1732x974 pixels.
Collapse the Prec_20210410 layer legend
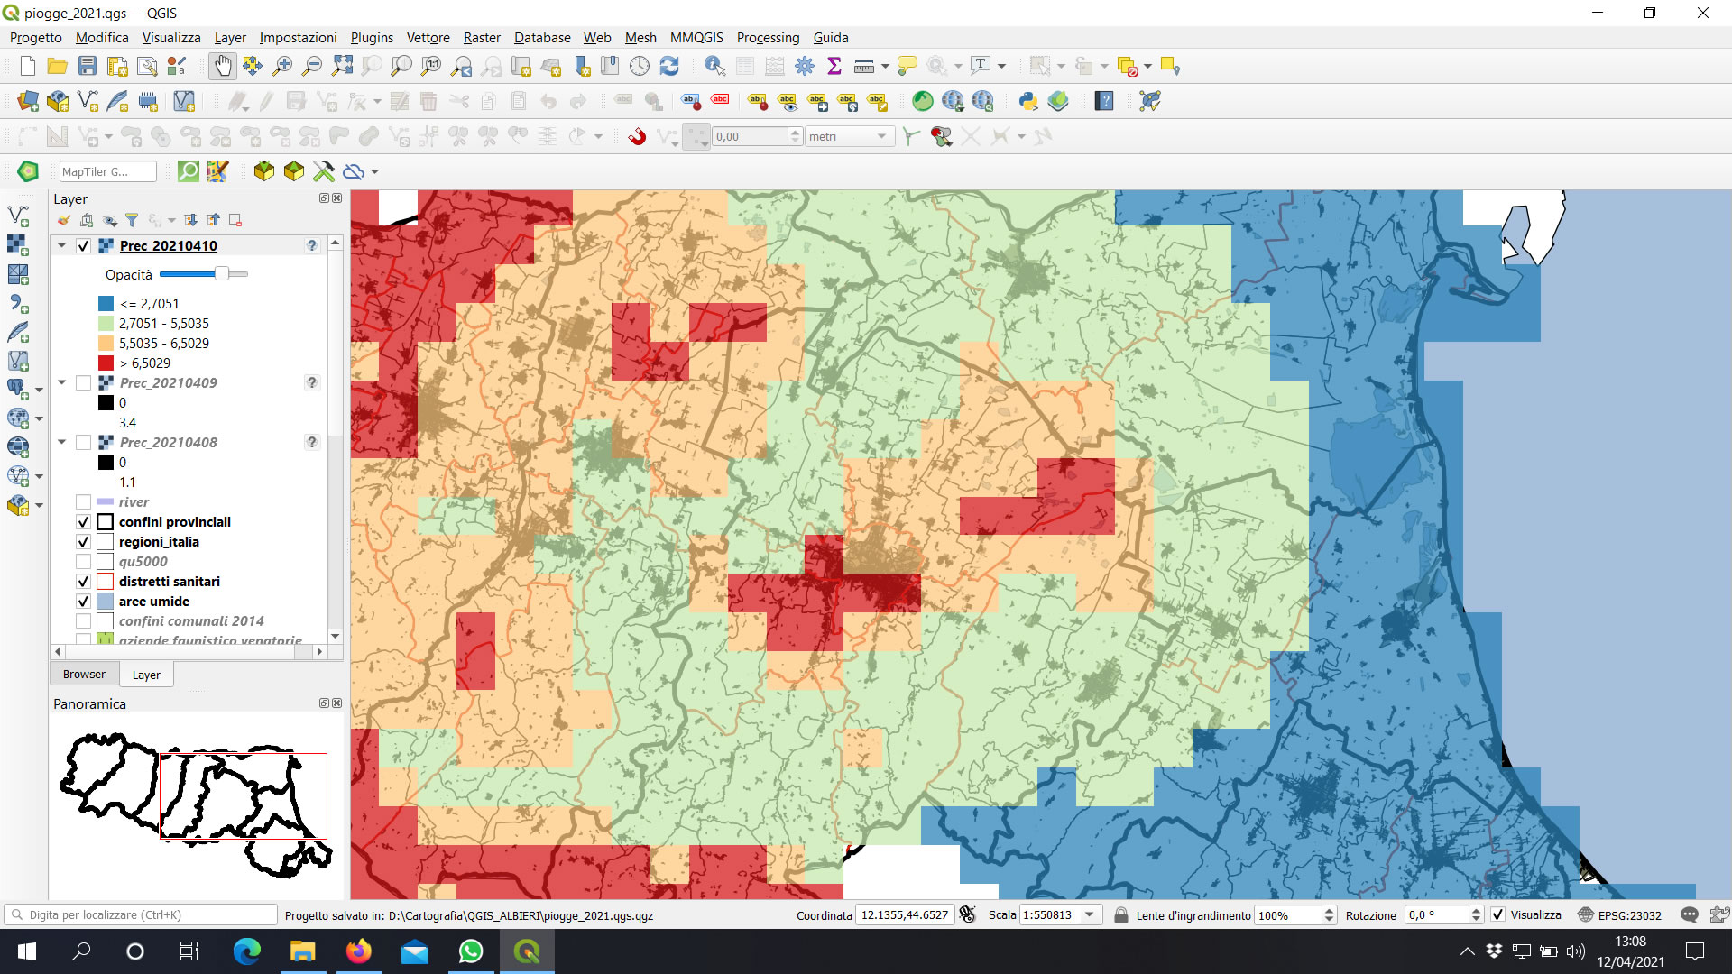[61, 245]
